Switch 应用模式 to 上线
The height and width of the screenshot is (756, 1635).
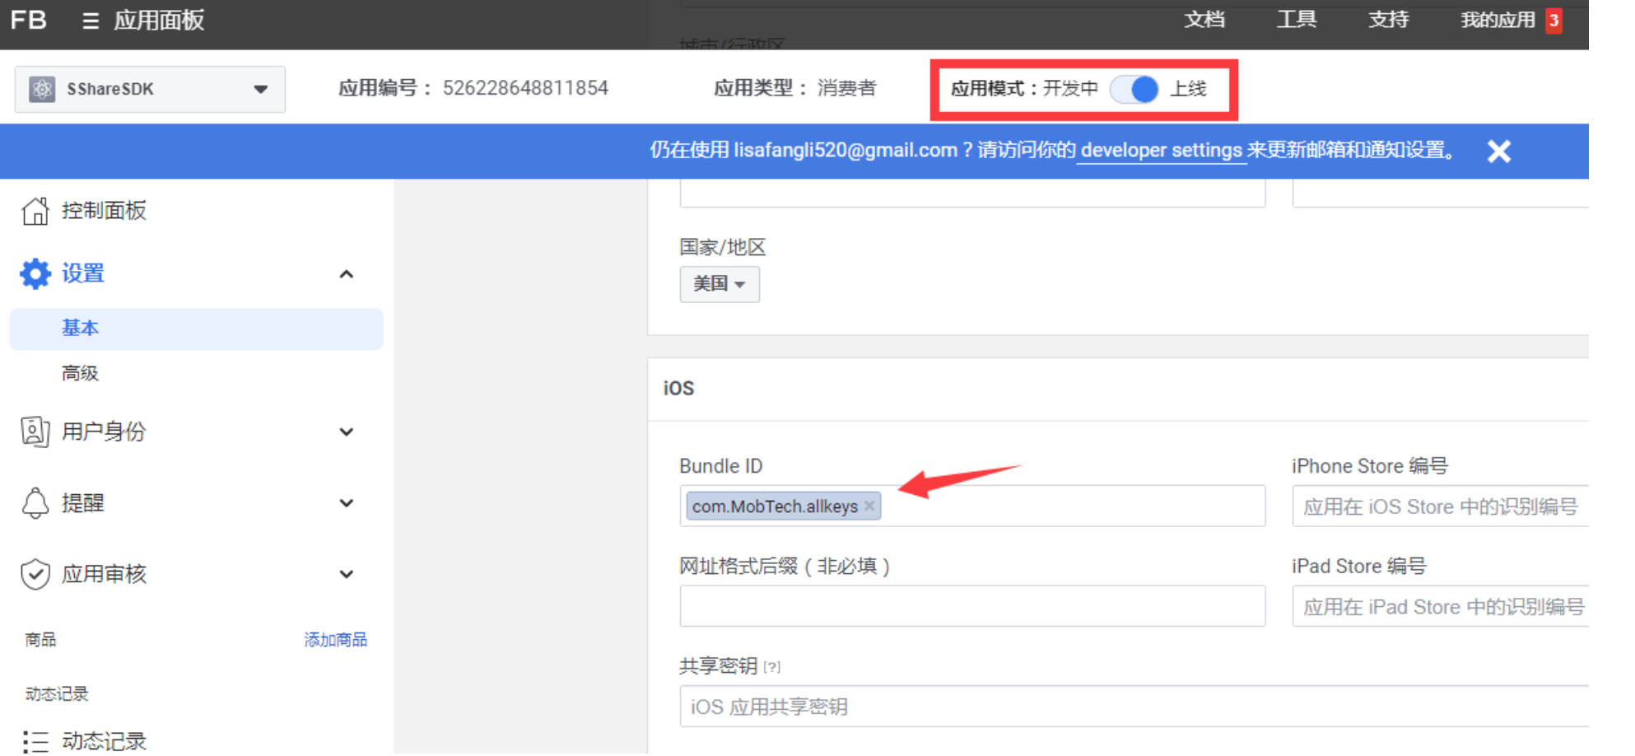tap(1136, 89)
